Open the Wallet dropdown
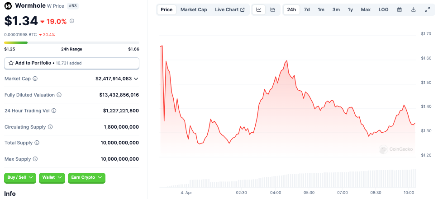Viewport: 438px width, 199px height. (52, 177)
